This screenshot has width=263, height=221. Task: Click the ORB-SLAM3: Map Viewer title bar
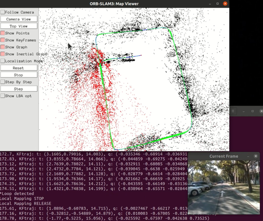click(x=114, y=4)
